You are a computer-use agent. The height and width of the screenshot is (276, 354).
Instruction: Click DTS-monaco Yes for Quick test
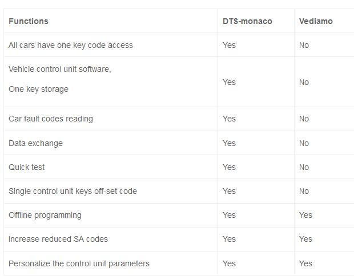click(229, 167)
